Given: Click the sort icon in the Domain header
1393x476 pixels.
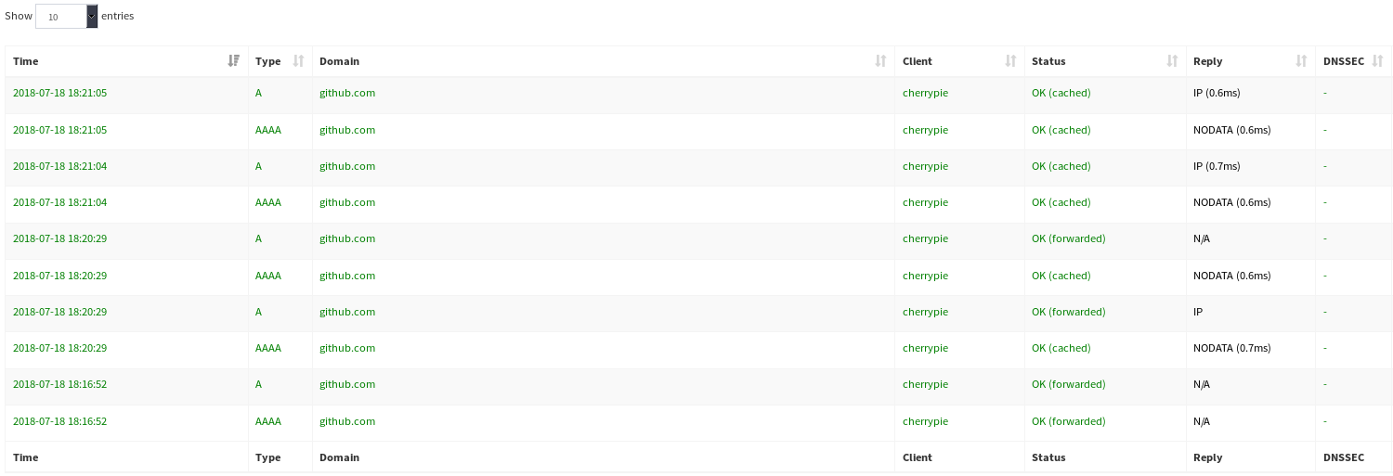Looking at the screenshot, I should tap(880, 61).
